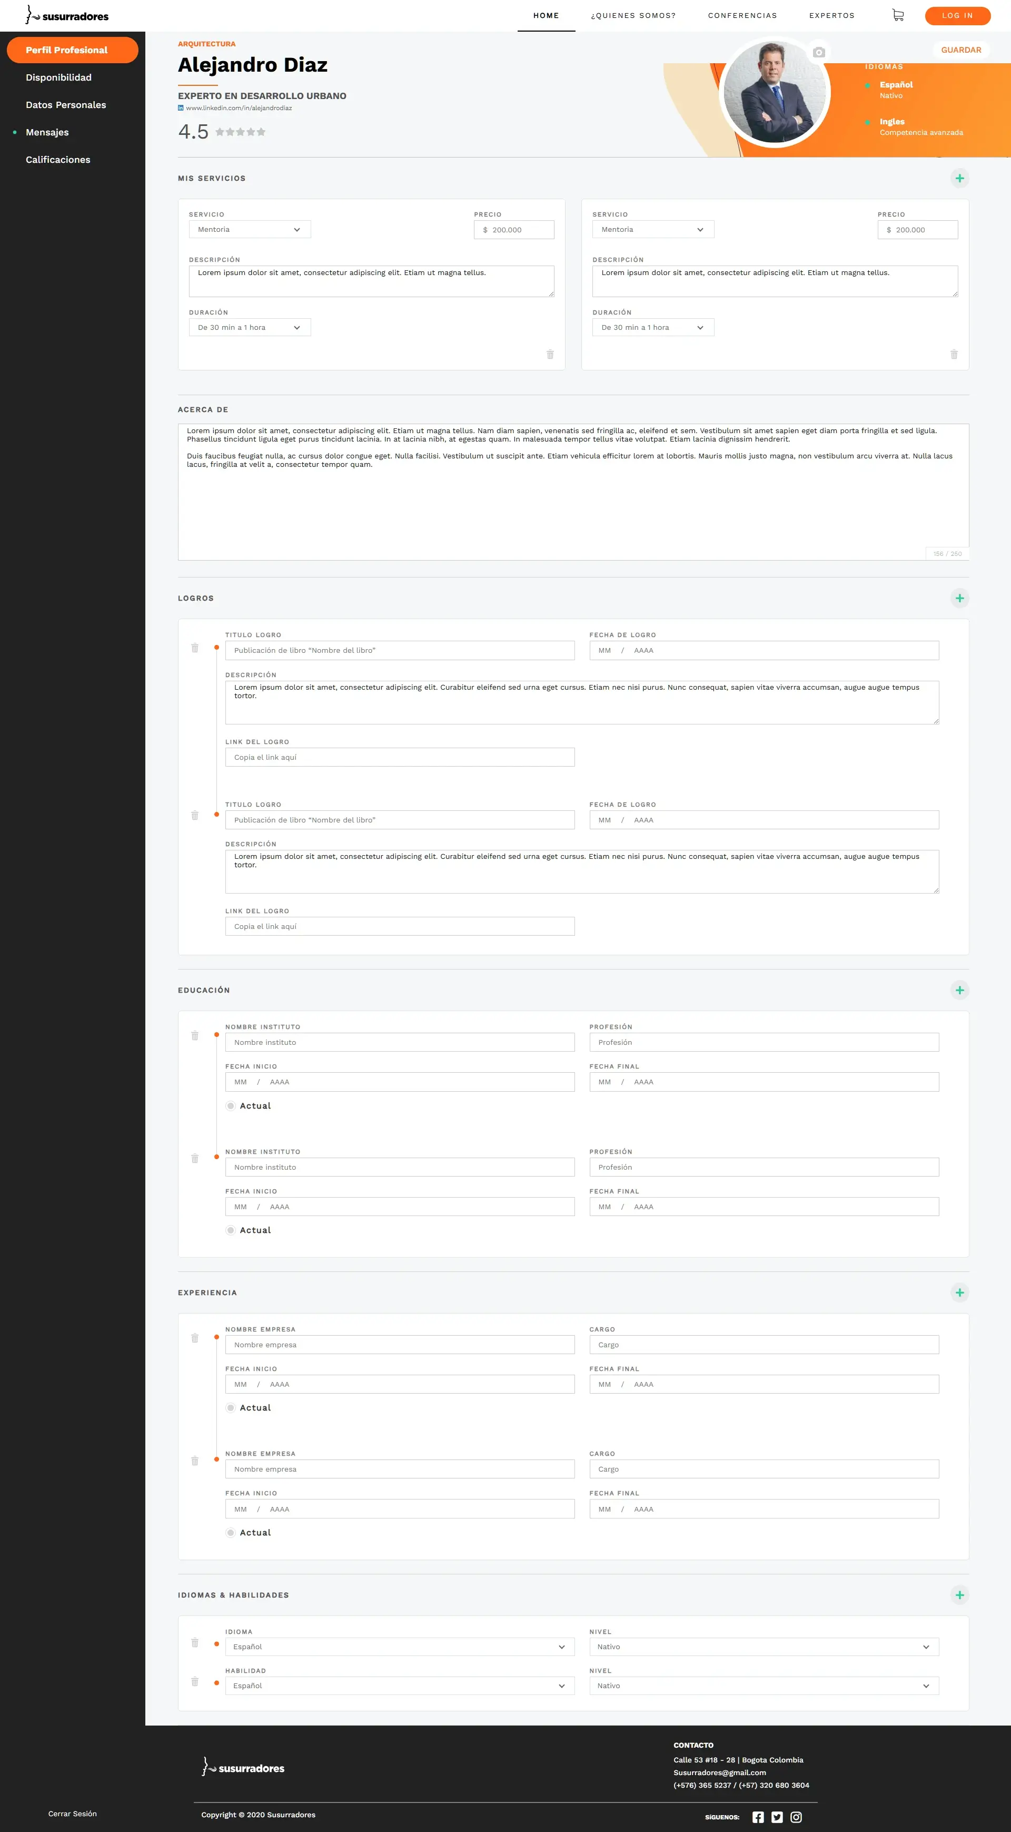Delete first Educación entry trash icon

click(x=195, y=1035)
